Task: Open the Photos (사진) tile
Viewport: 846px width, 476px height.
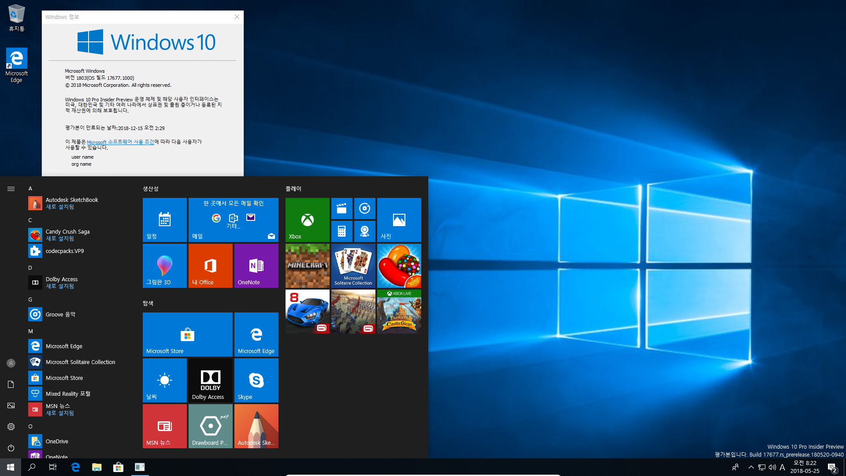Action: [x=399, y=219]
